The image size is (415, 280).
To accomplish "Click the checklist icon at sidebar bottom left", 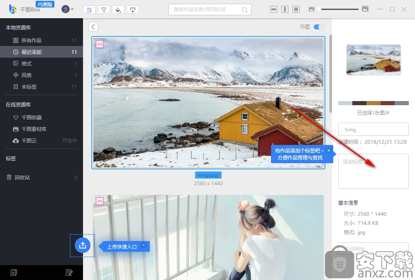I will (x=14, y=272).
